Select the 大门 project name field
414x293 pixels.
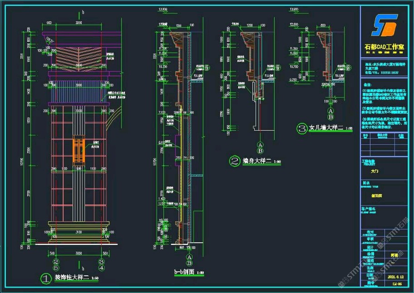pyautogui.click(x=375, y=171)
